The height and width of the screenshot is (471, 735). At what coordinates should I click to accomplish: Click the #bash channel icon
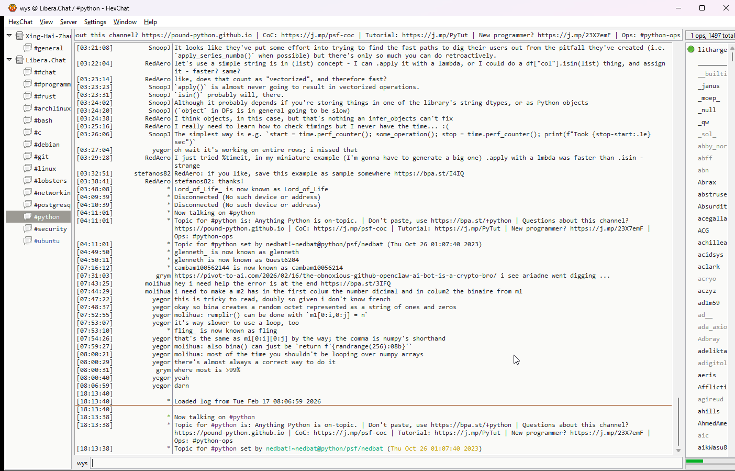coord(28,120)
